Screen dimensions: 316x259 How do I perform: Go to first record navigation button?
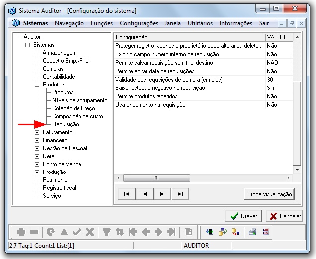point(126,194)
